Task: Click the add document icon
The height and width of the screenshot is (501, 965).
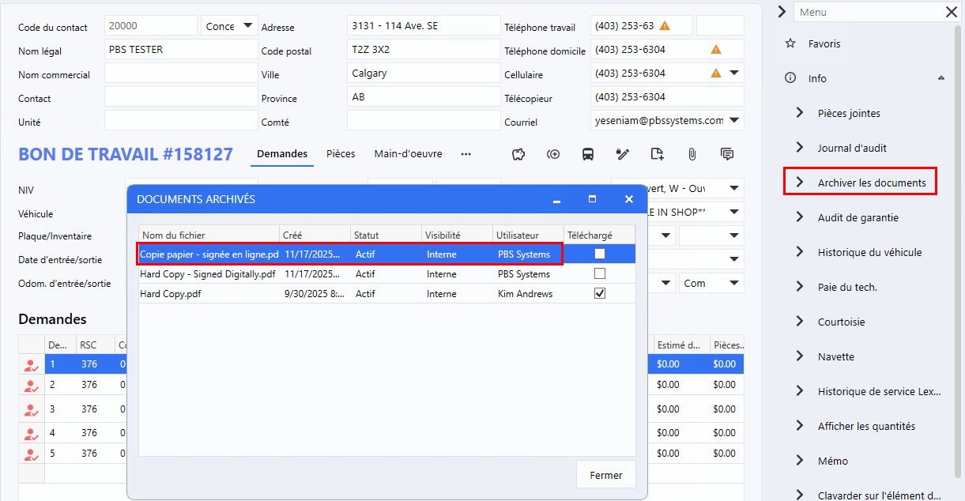Action: 657,154
